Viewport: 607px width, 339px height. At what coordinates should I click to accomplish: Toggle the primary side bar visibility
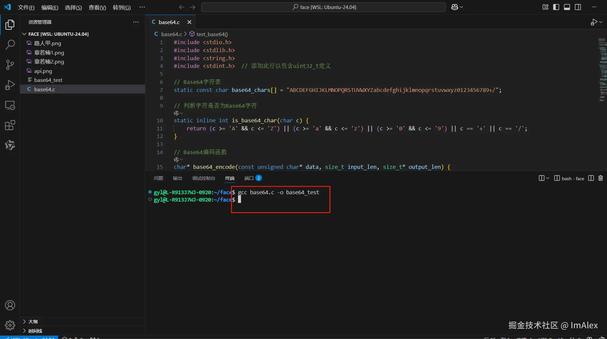click(556, 7)
